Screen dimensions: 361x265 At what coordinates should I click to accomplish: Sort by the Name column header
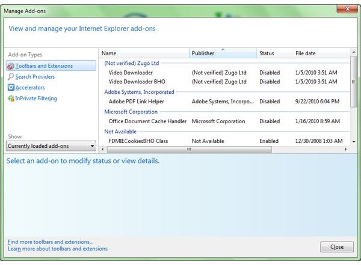click(144, 53)
